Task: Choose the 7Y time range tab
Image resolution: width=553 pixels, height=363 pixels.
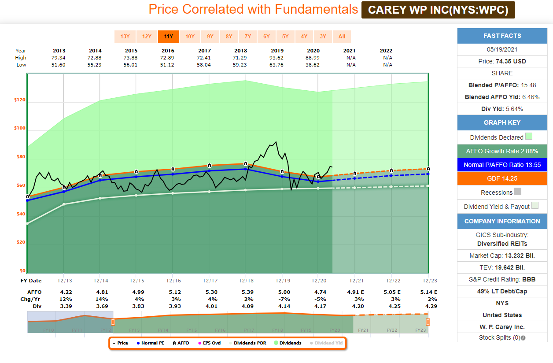Action: [x=247, y=37]
